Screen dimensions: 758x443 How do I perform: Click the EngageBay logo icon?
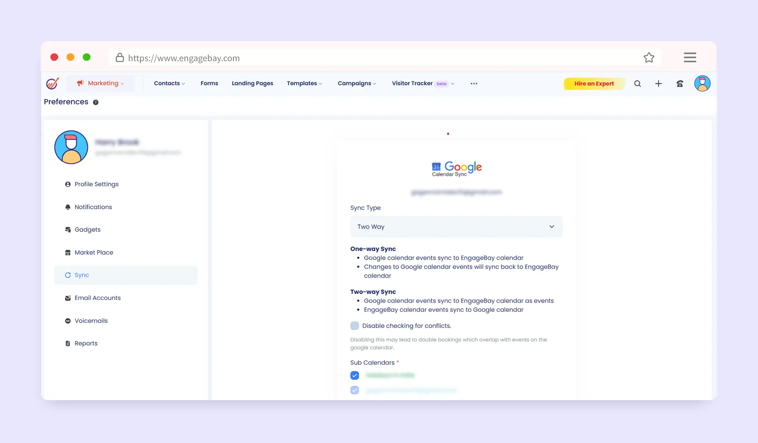click(53, 84)
